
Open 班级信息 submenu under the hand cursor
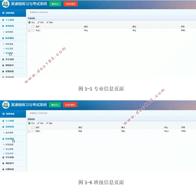click(x=9, y=53)
